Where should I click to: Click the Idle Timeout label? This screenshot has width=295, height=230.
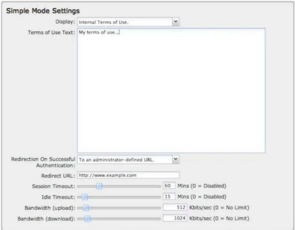(x=58, y=197)
